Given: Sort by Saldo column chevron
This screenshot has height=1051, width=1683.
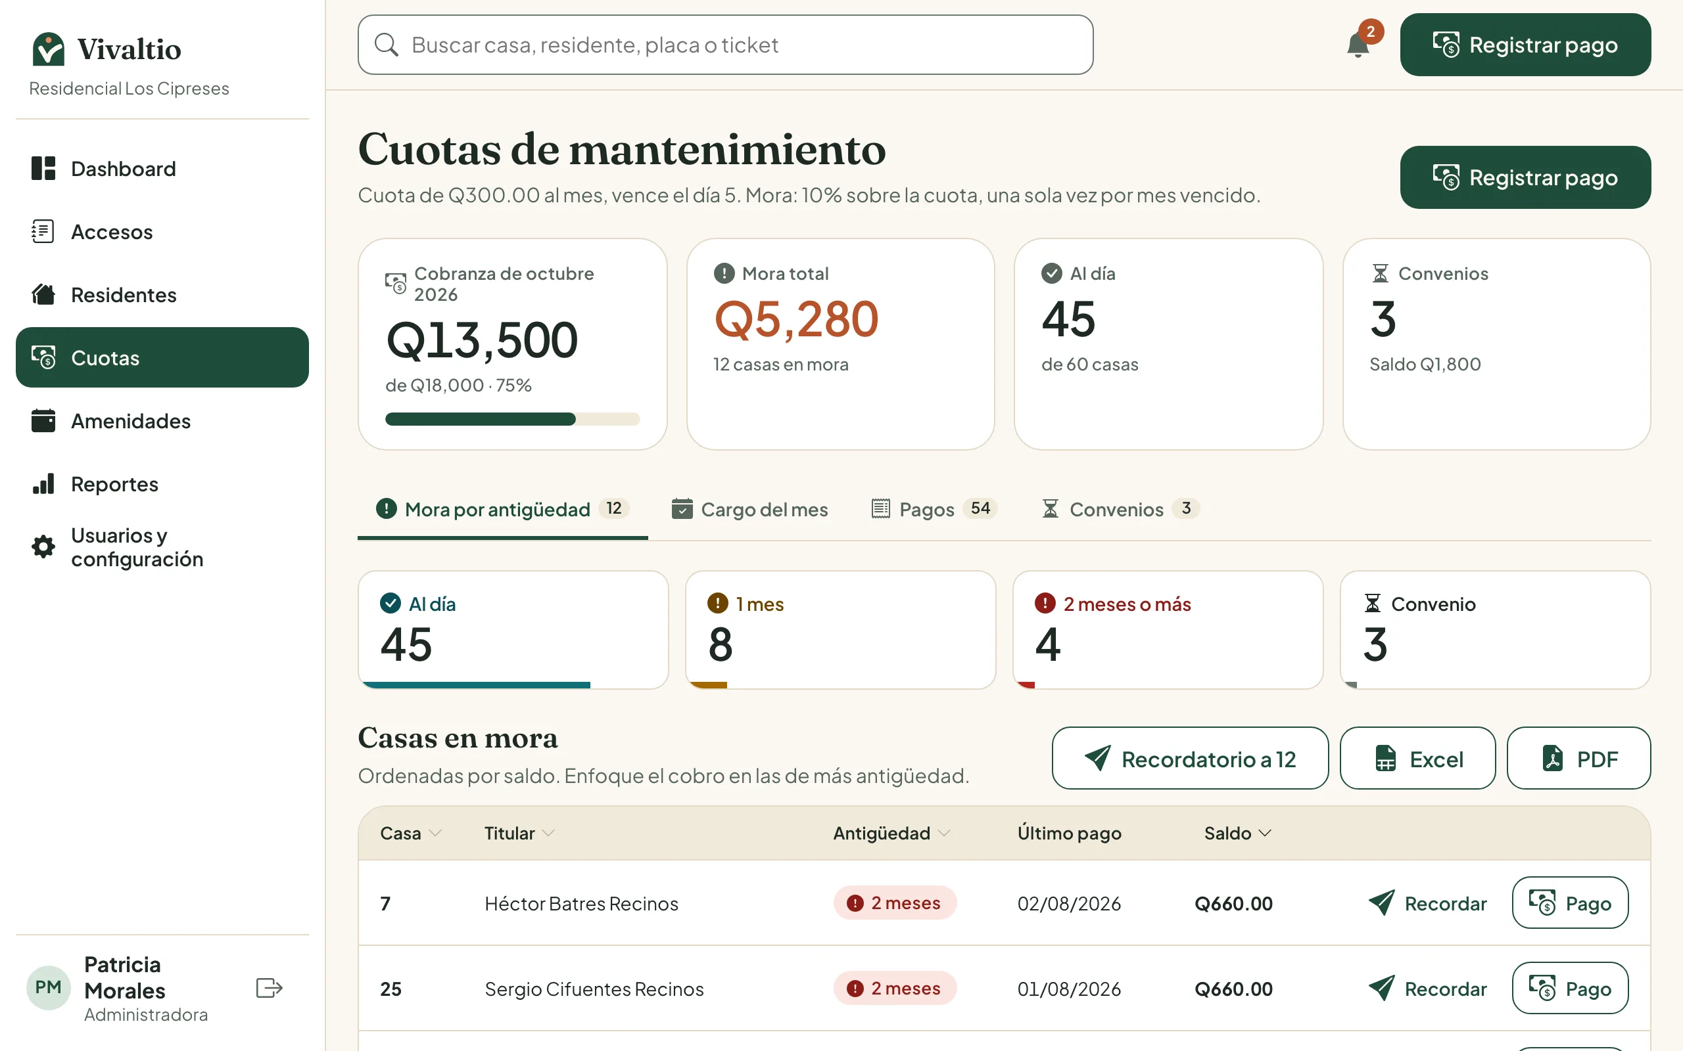Looking at the screenshot, I should [1265, 833].
